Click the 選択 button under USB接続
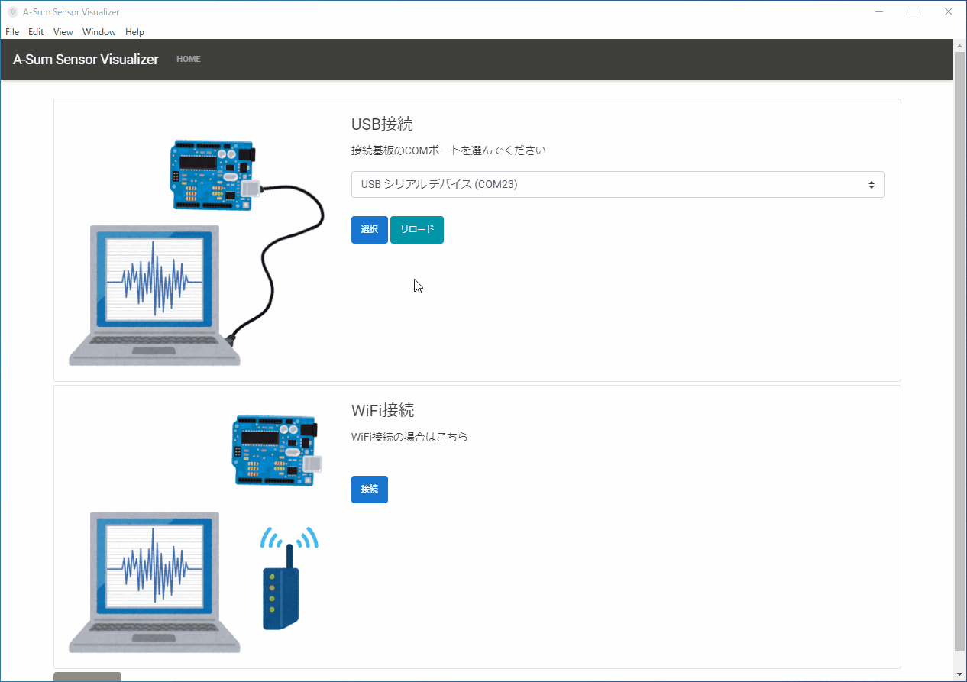 [x=370, y=230]
